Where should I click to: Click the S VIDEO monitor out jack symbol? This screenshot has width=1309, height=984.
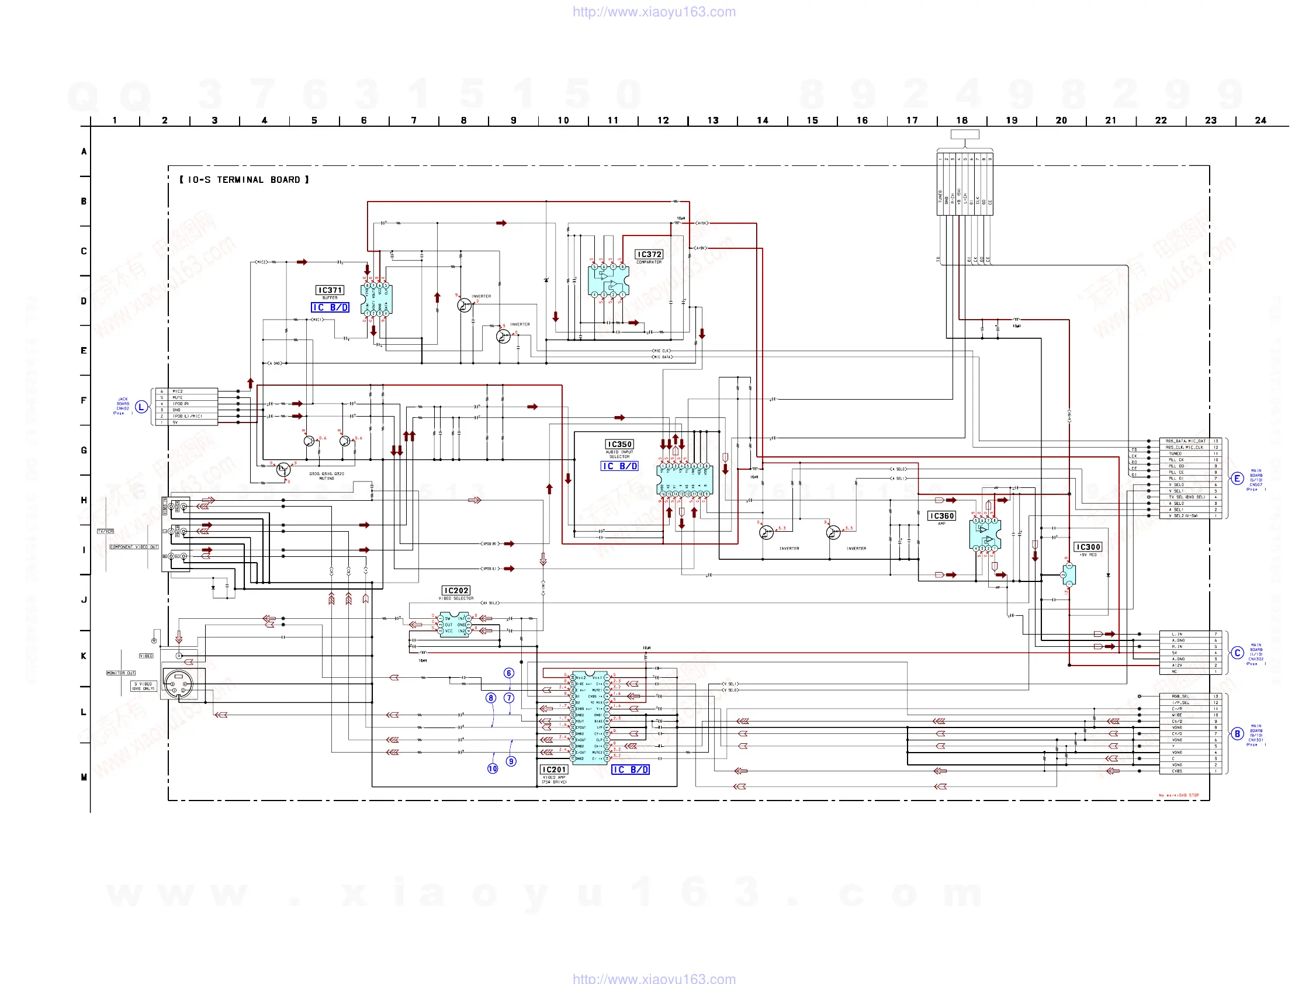178,684
